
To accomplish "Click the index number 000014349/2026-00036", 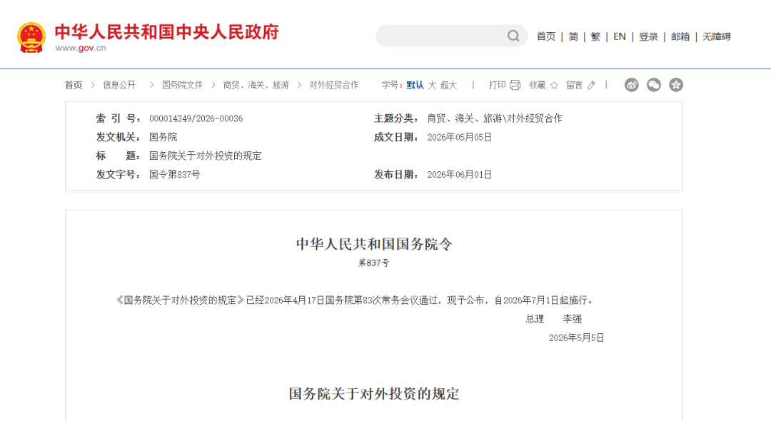I will point(196,118).
